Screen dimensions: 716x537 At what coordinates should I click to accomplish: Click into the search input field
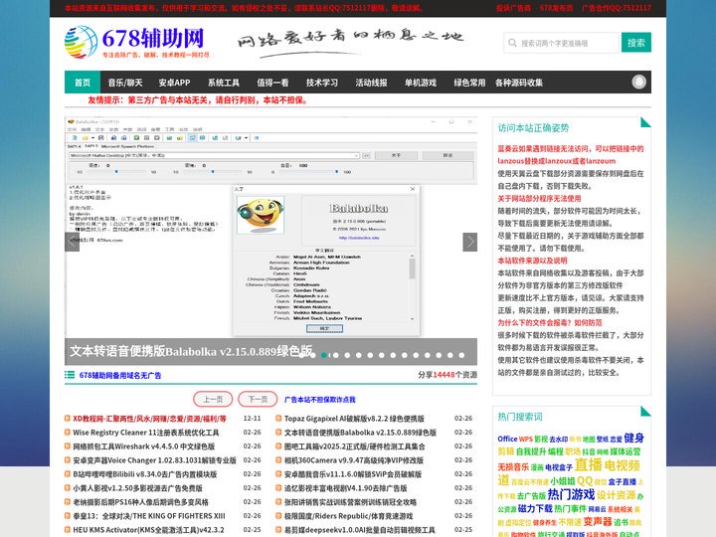[x=562, y=43]
